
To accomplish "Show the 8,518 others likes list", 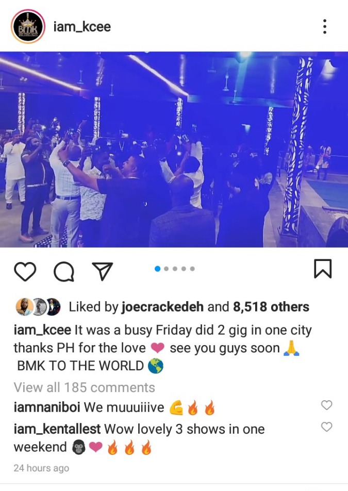I will point(271,307).
